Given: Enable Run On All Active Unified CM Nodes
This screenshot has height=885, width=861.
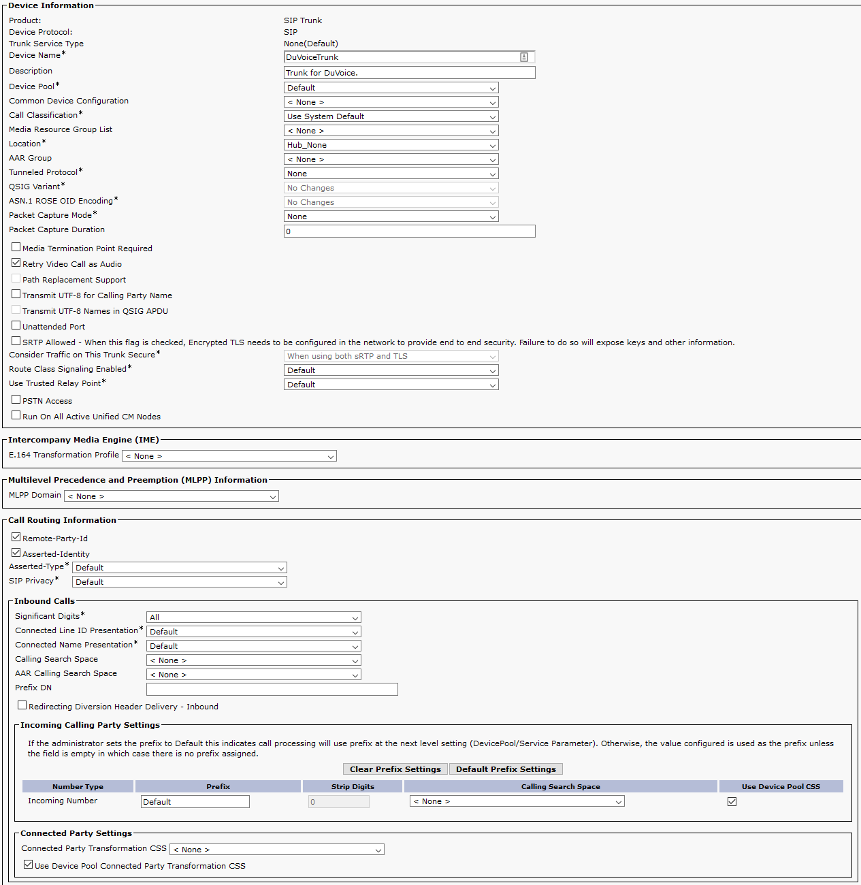Looking at the screenshot, I should pyautogui.click(x=16, y=415).
